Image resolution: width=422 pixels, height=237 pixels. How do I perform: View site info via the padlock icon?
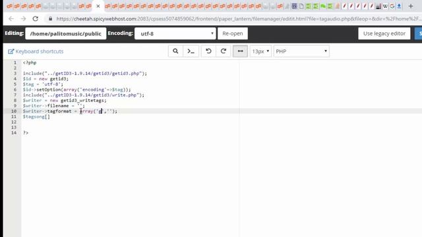pyautogui.click(x=50, y=18)
